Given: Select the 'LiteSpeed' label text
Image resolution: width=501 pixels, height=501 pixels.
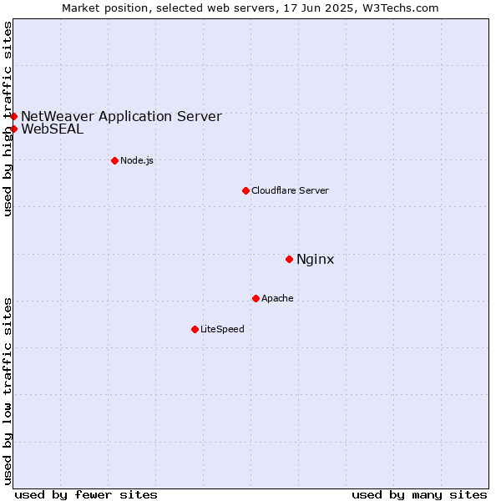Looking at the screenshot, I should point(222,329).
